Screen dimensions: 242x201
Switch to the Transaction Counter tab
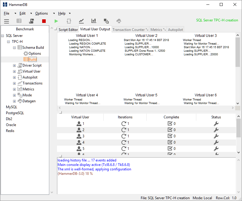coord(130,30)
